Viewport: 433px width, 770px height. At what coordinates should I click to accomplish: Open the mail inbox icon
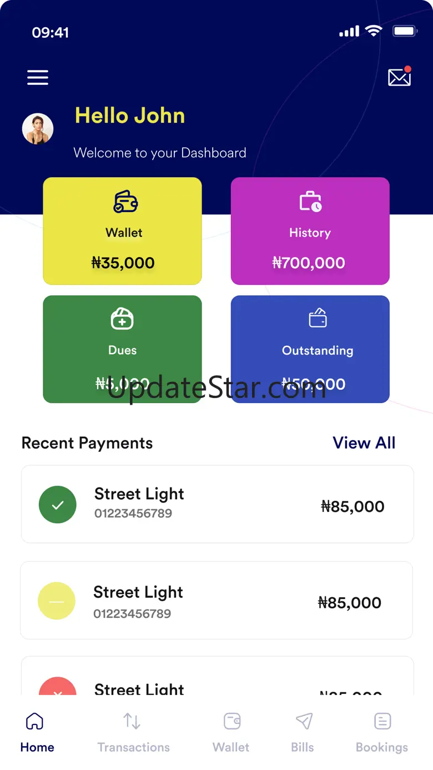(399, 77)
